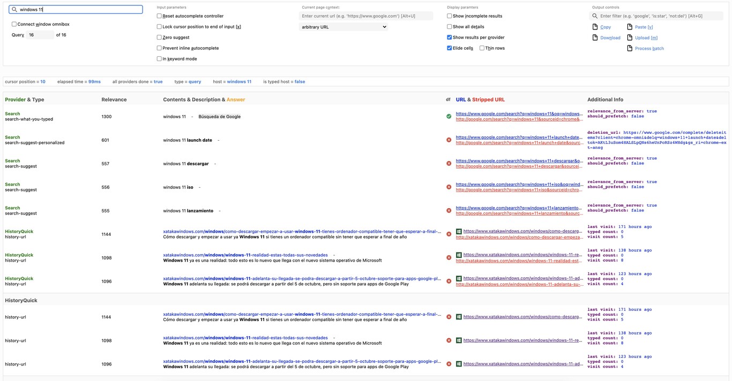
Task: Disable the Elide cells checkbox
Action: click(x=450, y=48)
